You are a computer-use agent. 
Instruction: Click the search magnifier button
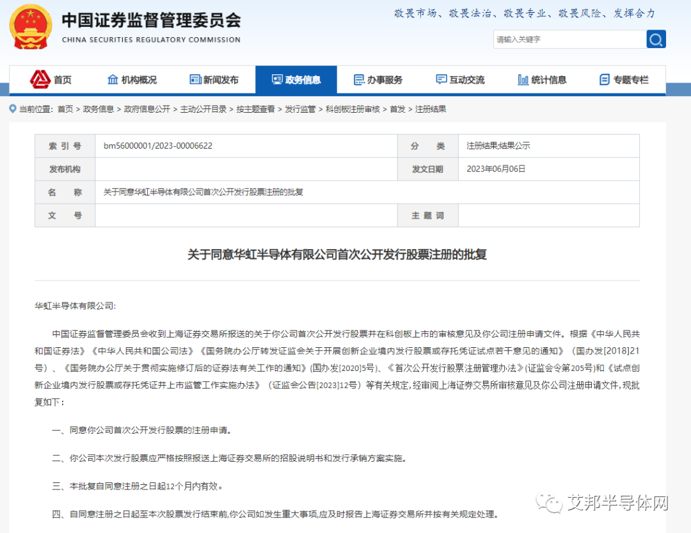click(x=656, y=39)
